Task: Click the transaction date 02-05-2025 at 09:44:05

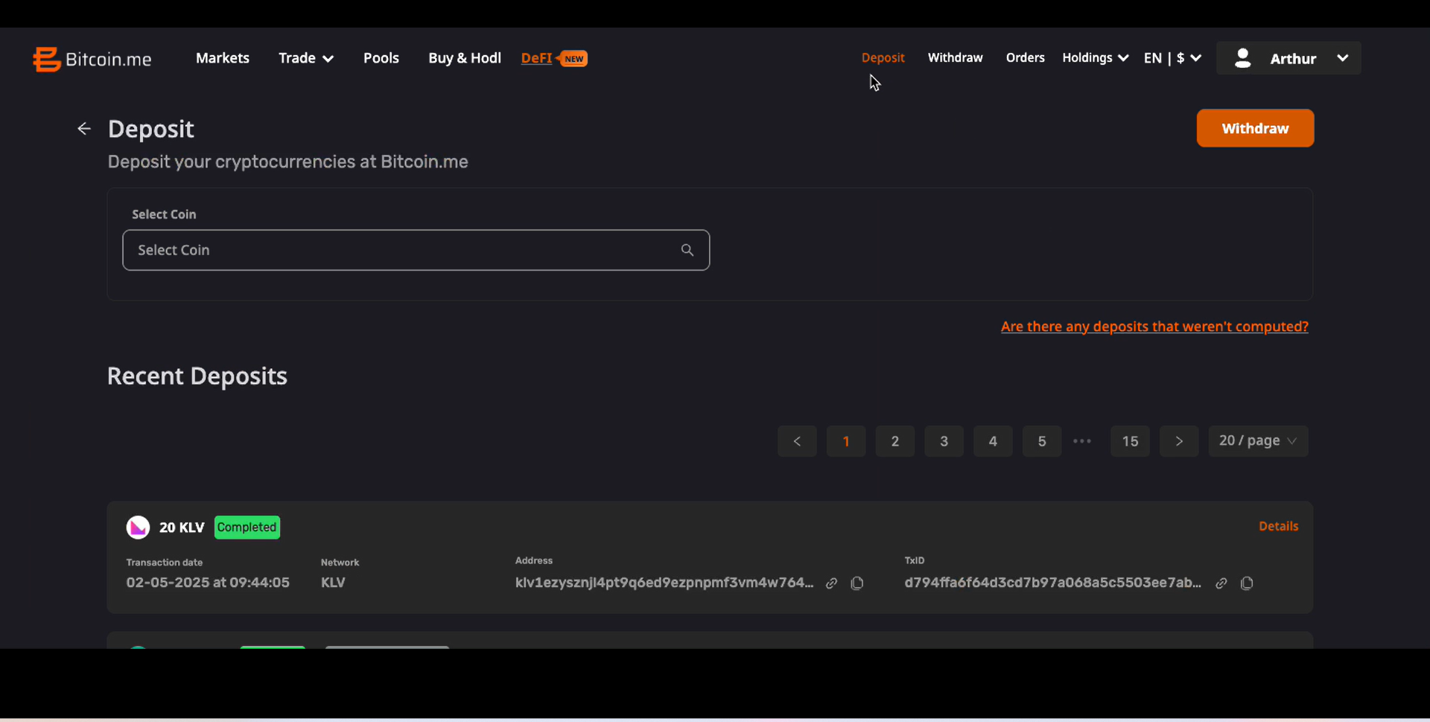Action: click(x=208, y=583)
